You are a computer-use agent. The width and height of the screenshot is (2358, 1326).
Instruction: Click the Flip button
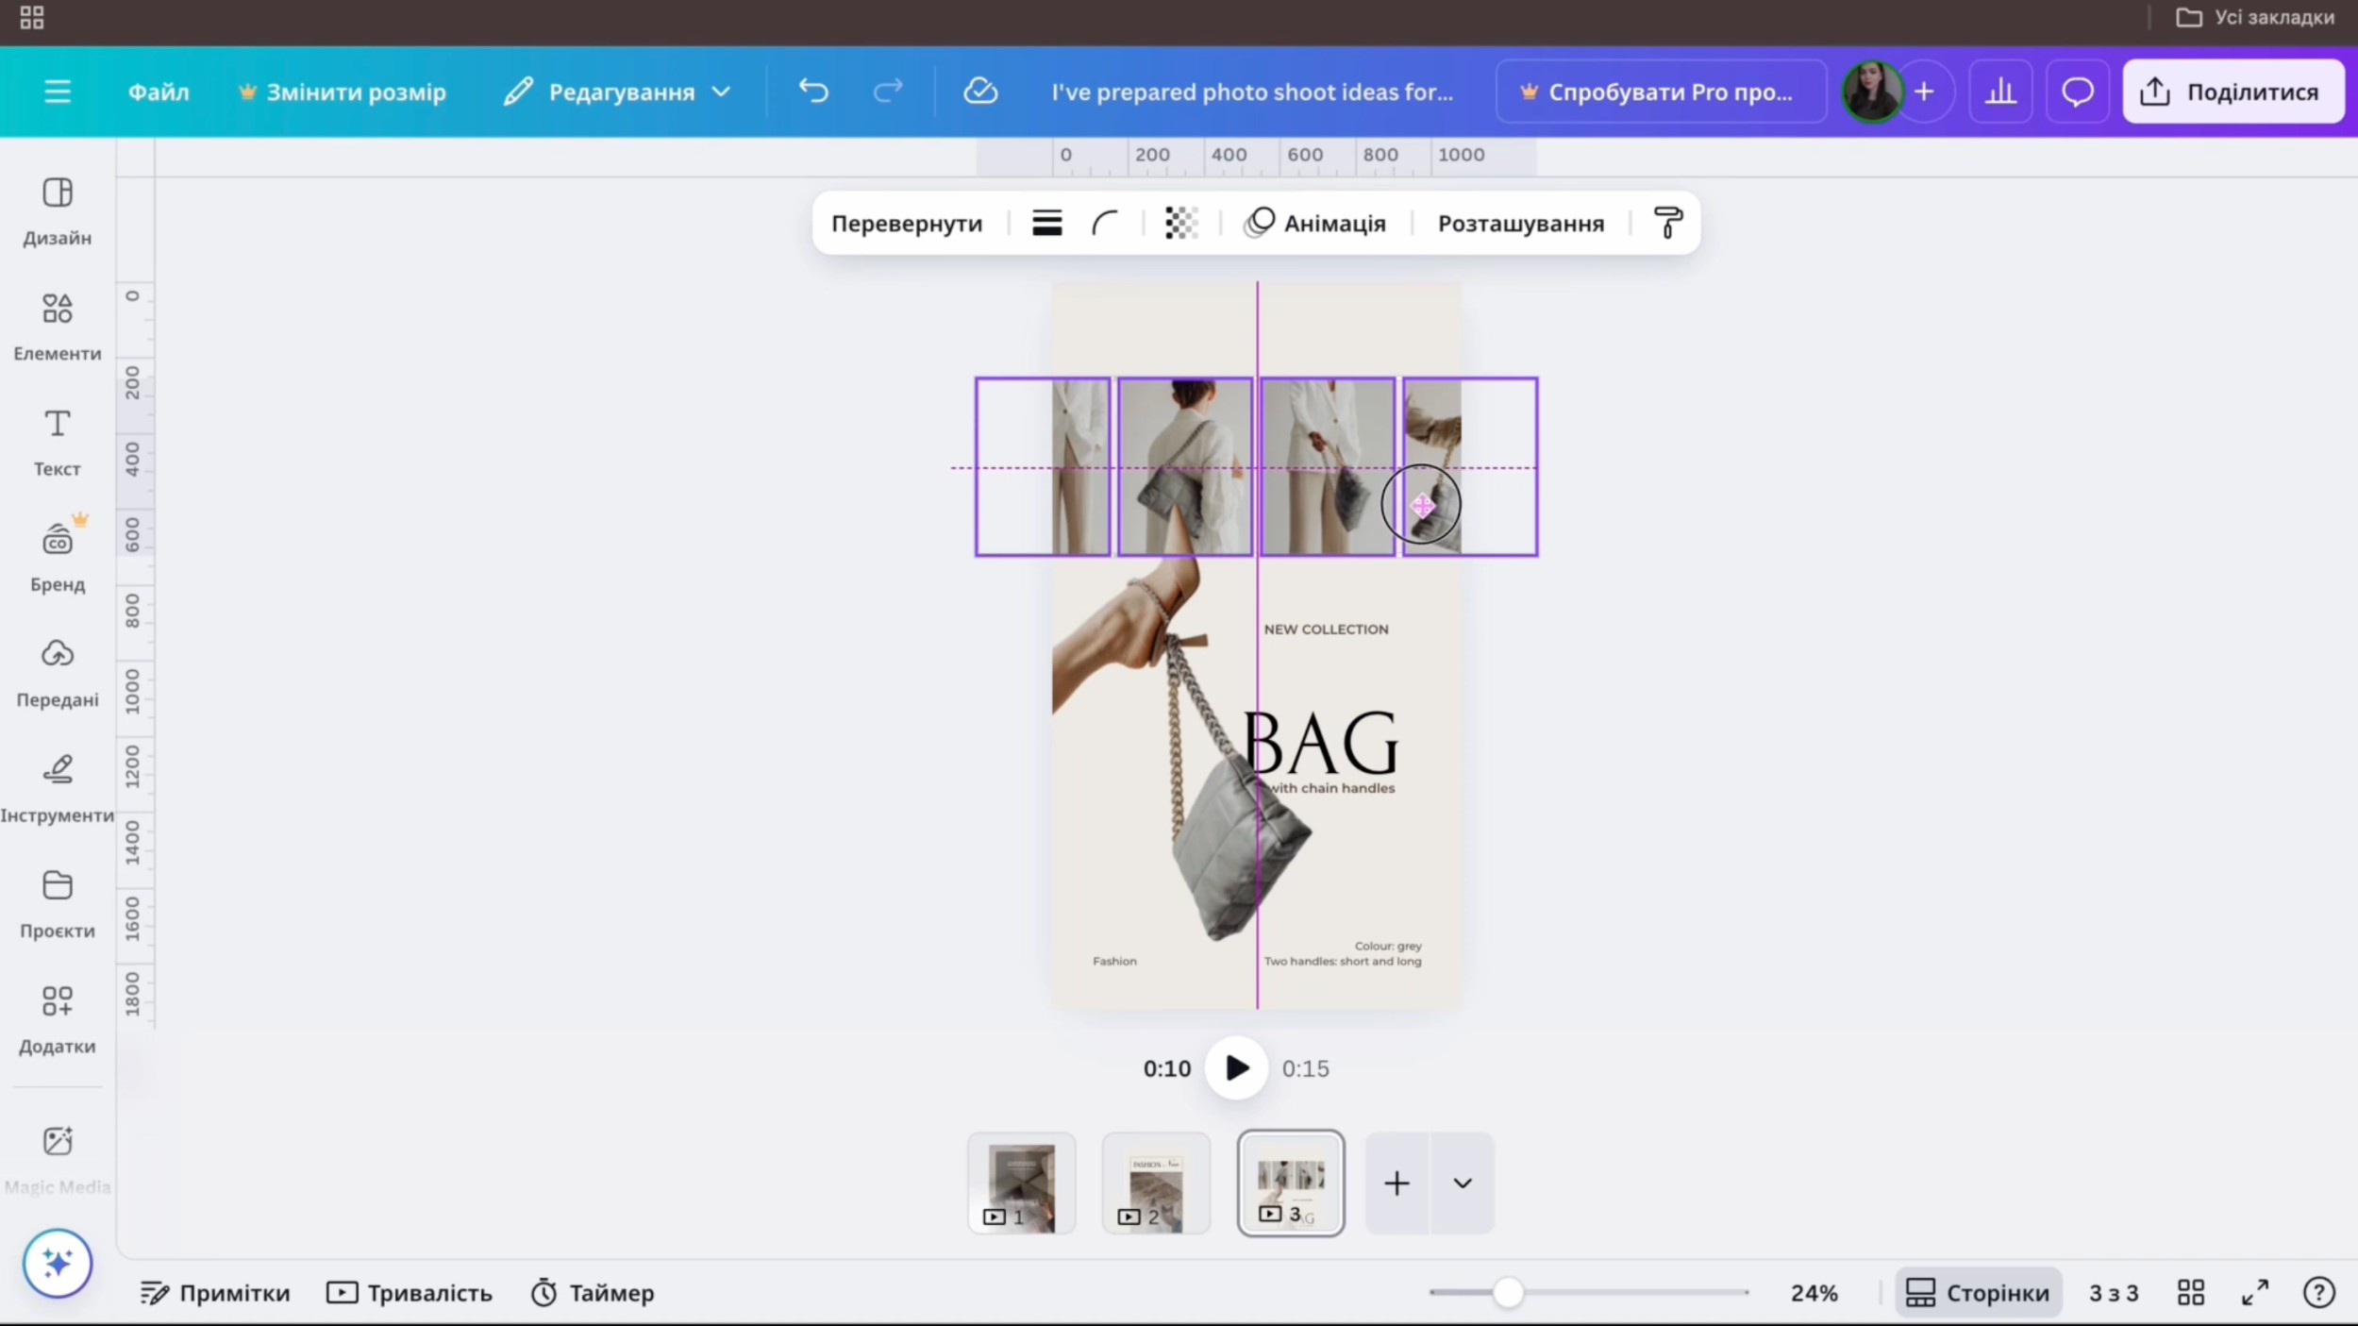(x=906, y=224)
